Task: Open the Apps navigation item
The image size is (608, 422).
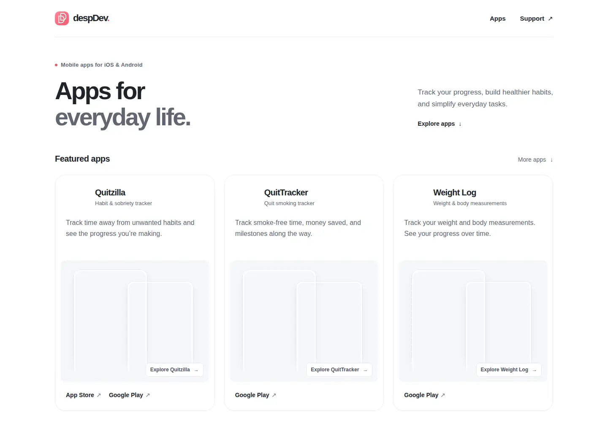Action: click(x=497, y=19)
